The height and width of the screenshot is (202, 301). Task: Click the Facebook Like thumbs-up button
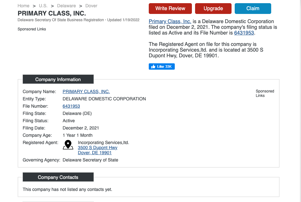(162, 66)
